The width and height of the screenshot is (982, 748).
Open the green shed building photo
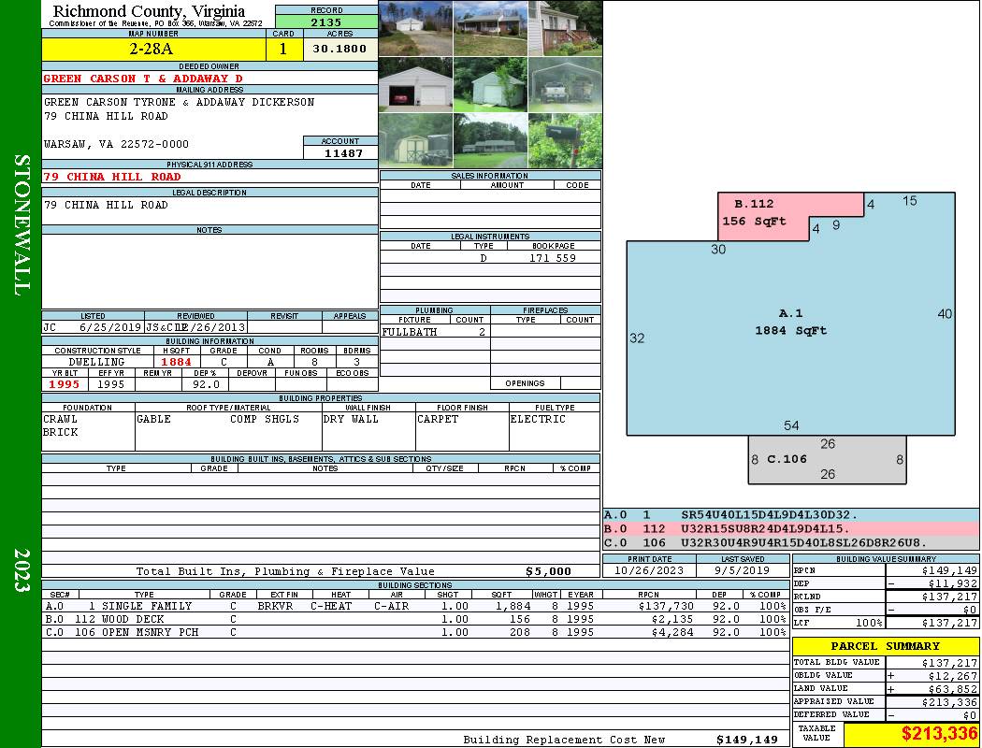coord(490,85)
